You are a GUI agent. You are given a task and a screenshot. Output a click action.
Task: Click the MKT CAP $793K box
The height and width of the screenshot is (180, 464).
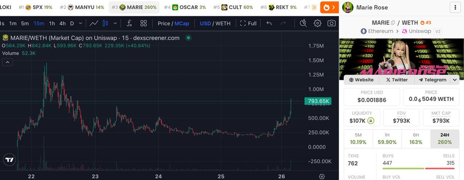[441, 117]
